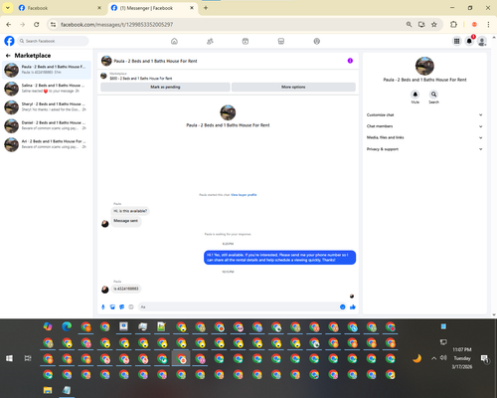Open Task View on the taskbar
497x398 pixels.
click(28, 358)
